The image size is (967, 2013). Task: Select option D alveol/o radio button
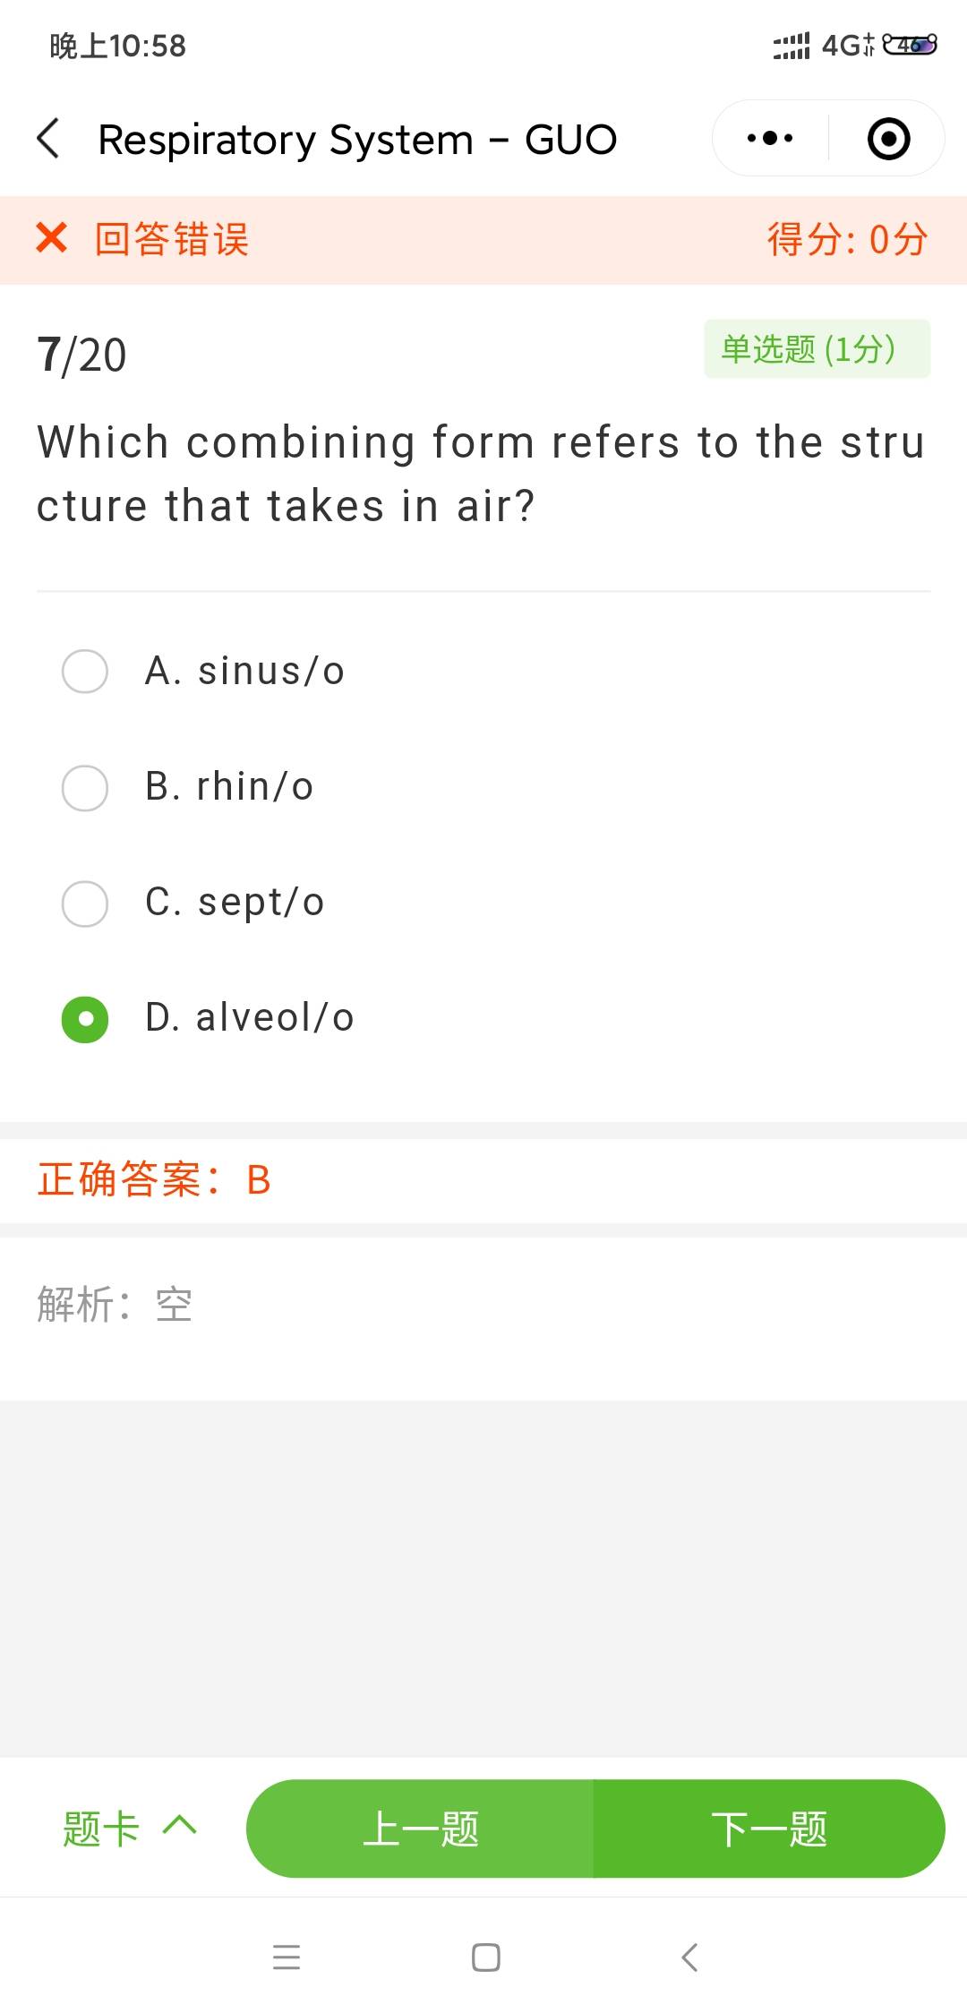(x=85, y=1019)
